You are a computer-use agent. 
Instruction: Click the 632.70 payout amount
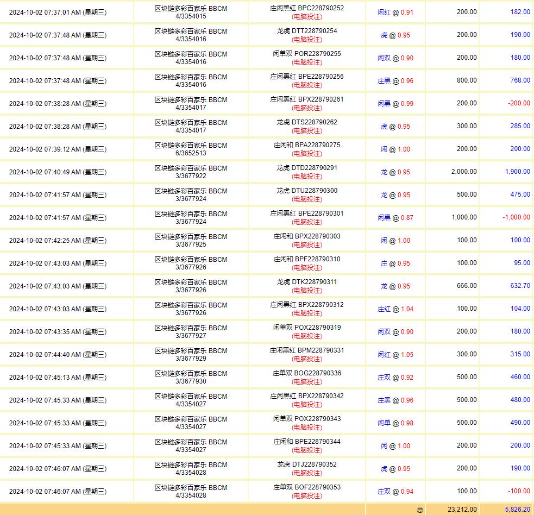pos(520,286)
